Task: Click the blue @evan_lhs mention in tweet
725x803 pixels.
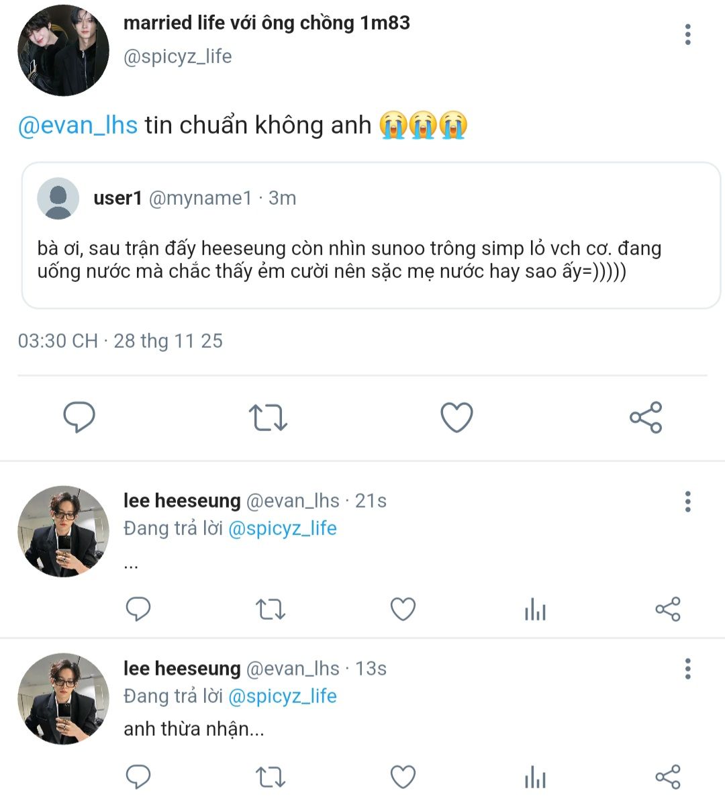Action: click(x=78, y=126)
